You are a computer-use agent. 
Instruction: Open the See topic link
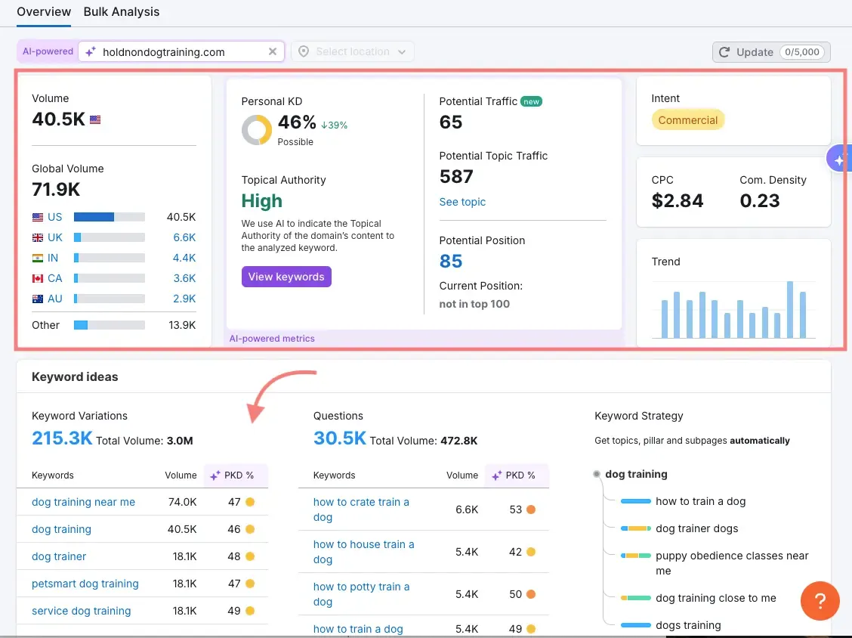click(x=462, y=202)
